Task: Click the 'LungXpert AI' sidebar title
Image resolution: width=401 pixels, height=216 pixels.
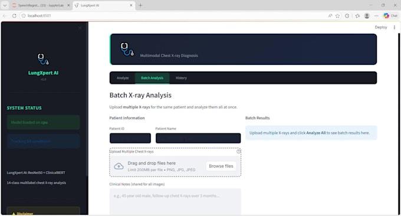Action: (43, 73)
